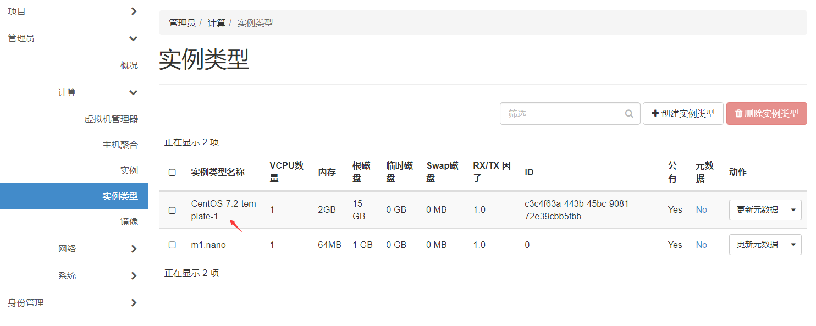Check the m1.nano row checkbox
This screenshot has height=326, width=816.
click(x=172, y=245)
